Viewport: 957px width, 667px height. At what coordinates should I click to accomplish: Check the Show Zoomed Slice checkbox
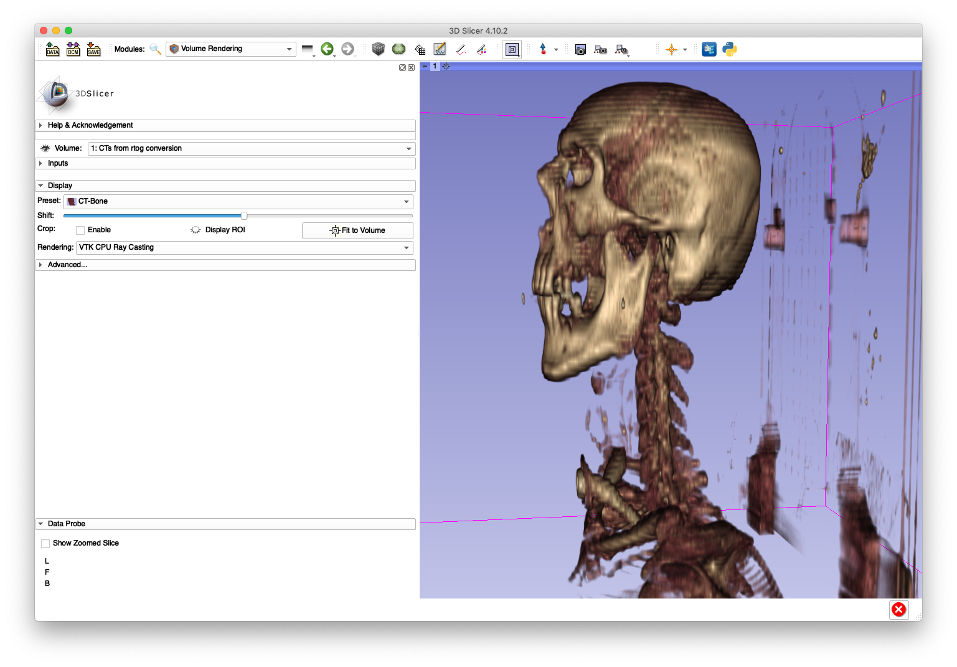click(x=45, y=543)
